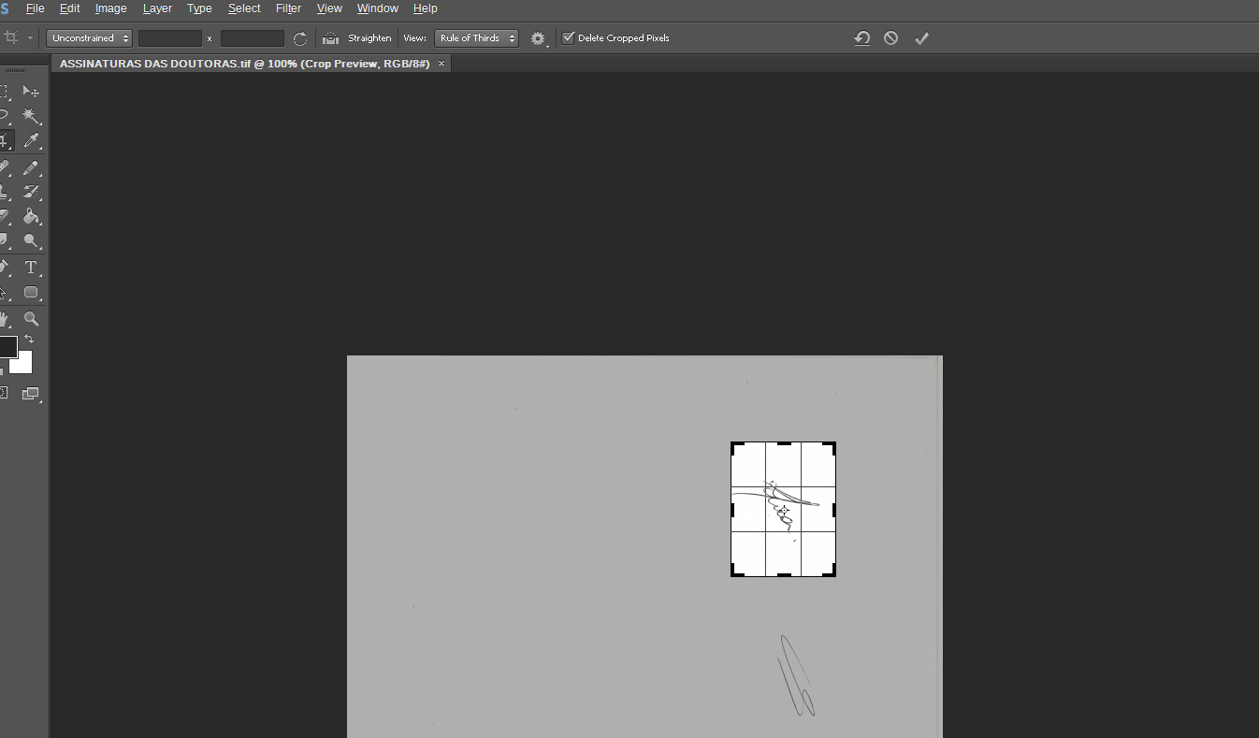Image resolution: width=1259 pixels, height=738 pixels.
Task: Change the screen mode icon
Action: [31, 394]
